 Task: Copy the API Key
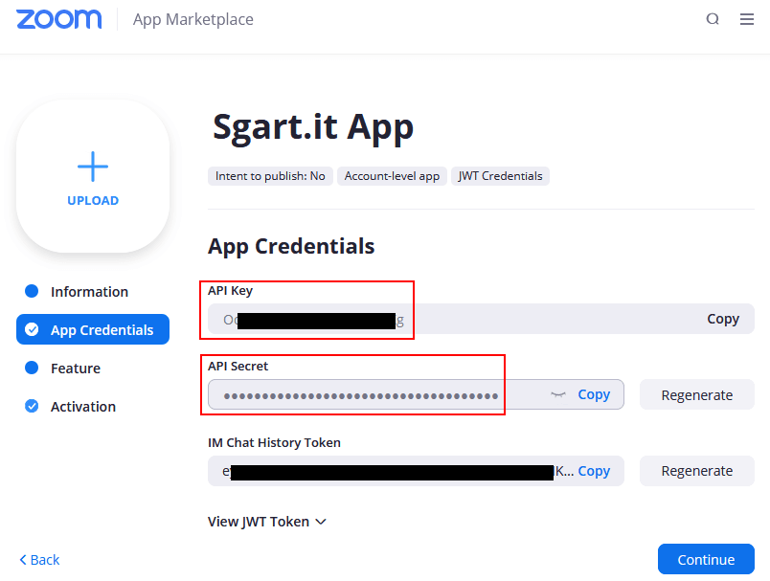(x=723, y=319)
